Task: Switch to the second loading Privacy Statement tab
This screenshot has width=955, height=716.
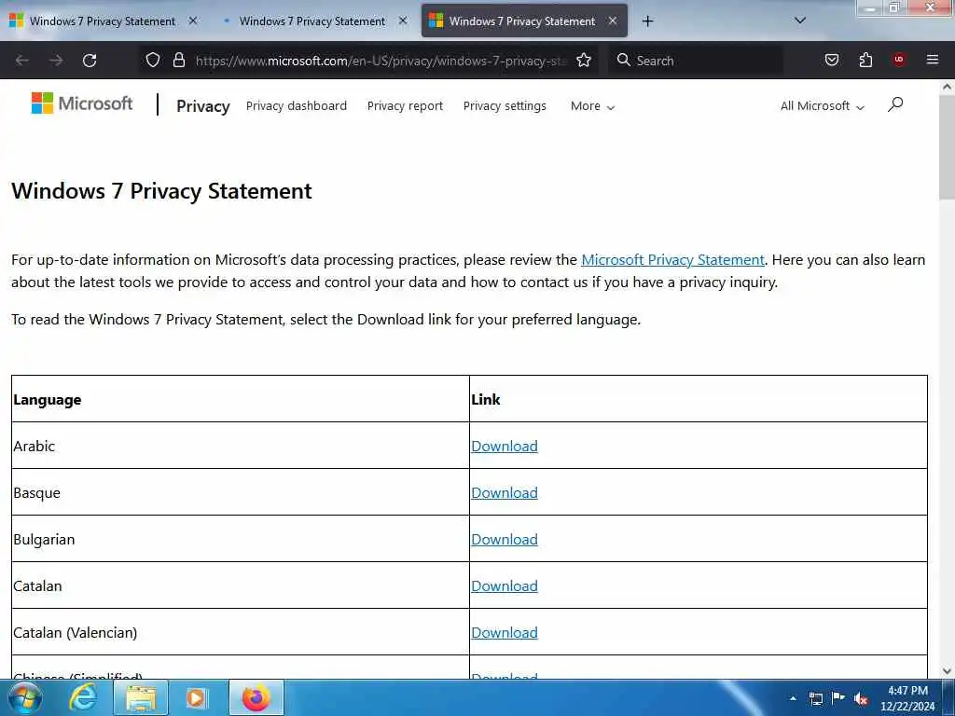Action: point(311,21)
